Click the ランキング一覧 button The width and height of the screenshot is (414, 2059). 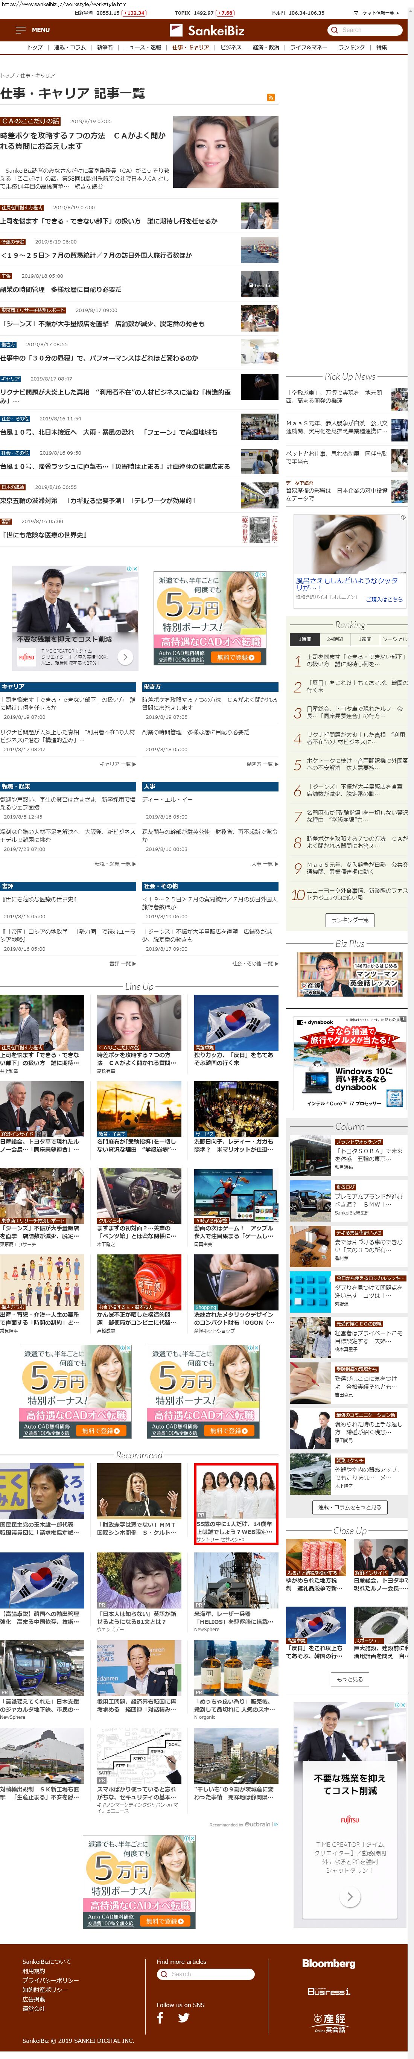349,920
